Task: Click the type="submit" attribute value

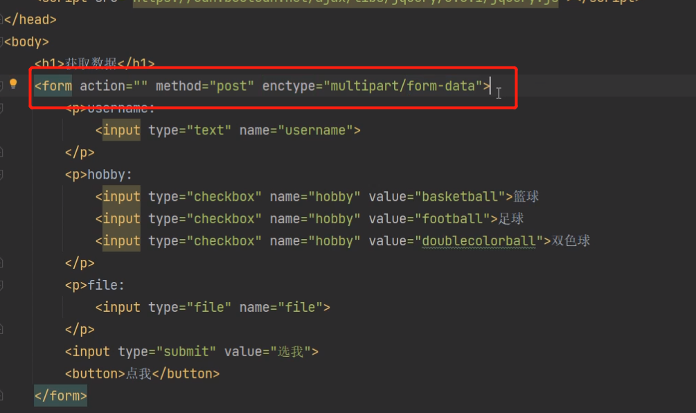Action: click(186, 352)
